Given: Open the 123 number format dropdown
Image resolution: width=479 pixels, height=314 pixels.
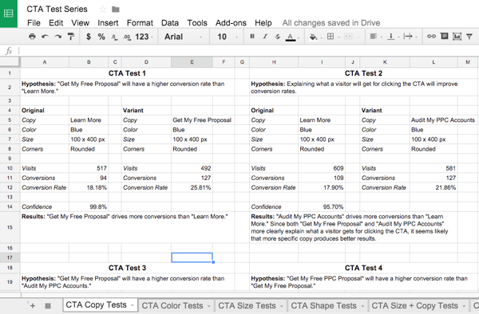Looking at the screenshot, I should (x=144, y=37).
